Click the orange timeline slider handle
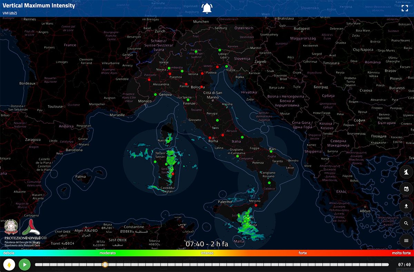 tap(105, 264)
